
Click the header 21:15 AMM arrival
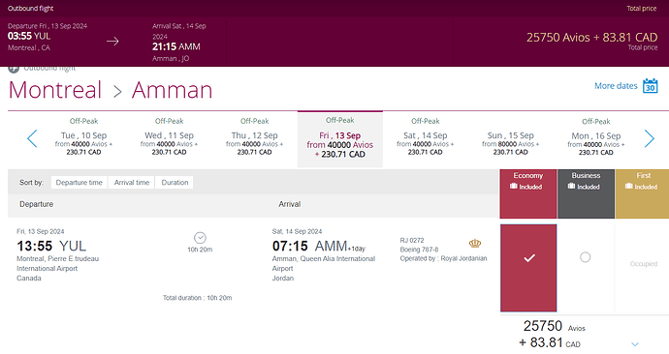(176, 46)
